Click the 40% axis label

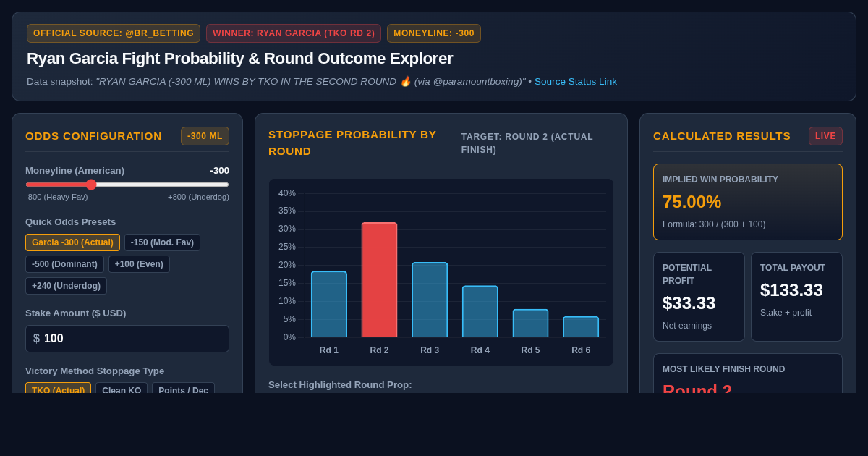point(287,193)
